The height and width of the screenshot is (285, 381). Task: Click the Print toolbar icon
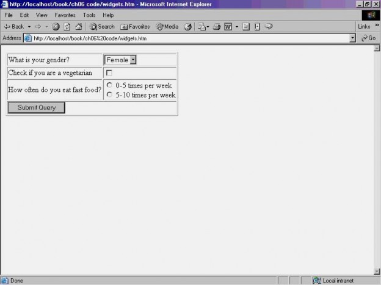tap(216, 27)
